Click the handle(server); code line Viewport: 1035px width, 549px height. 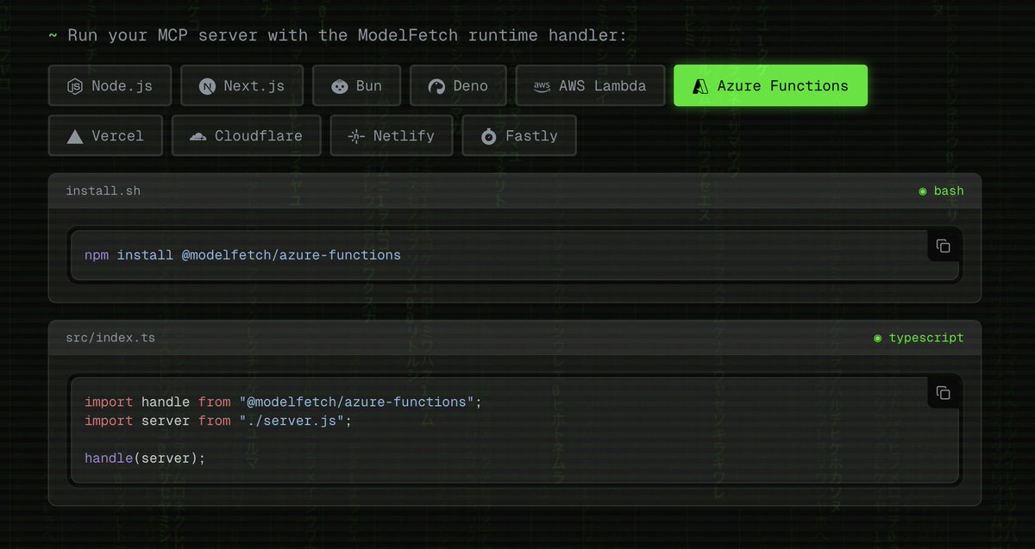(x=145, y=457)
